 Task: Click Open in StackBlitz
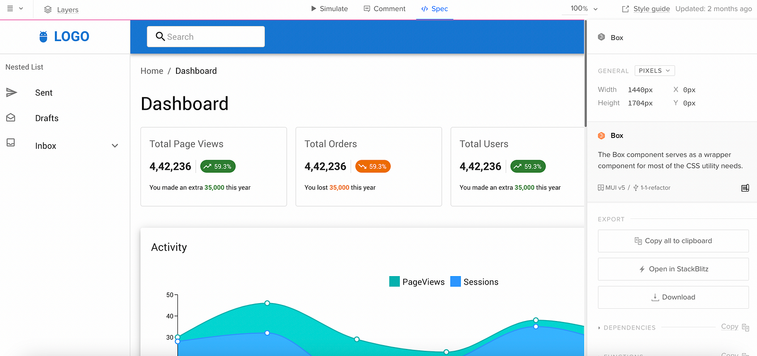point(673,269)
